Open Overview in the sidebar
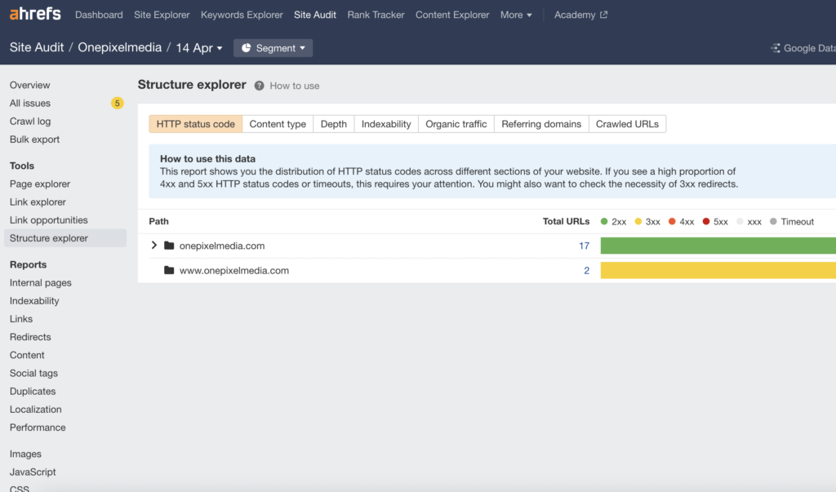The image size is (836, 492). coord(30,85)
